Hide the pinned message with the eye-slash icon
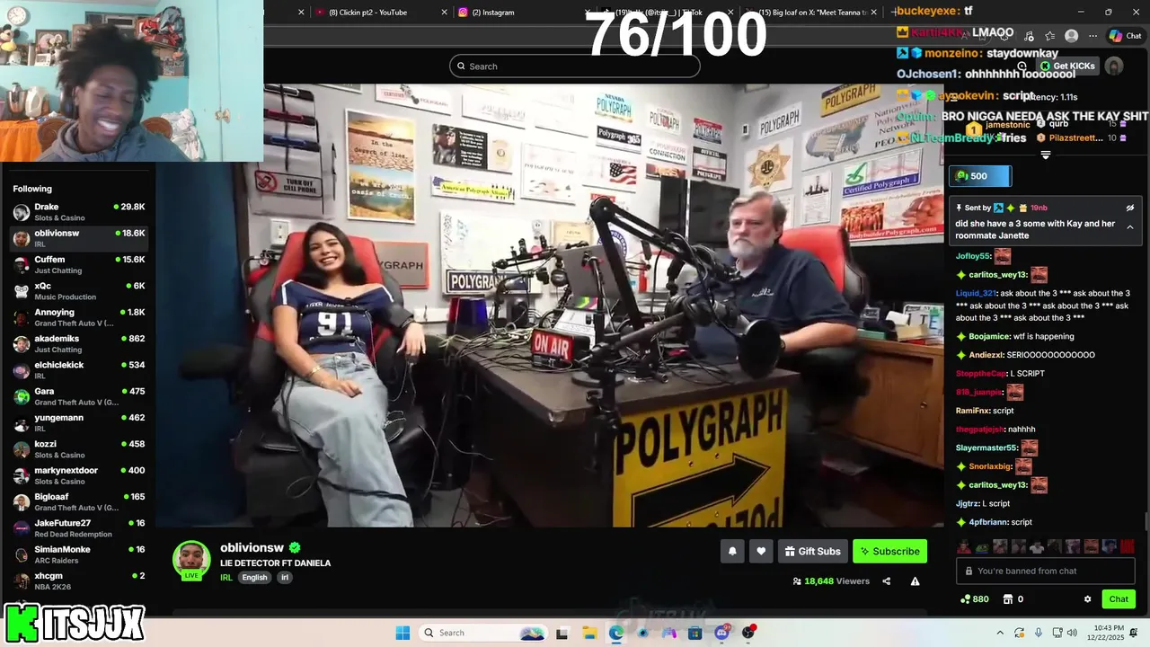The image size is (1150, 647). tap(1129, 208)
